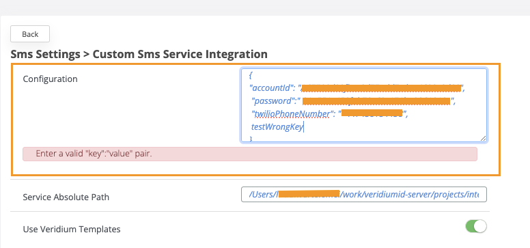Click the opening curly brace in configuration
Viewport: 530px width, 248px height.
pos(251,74)
